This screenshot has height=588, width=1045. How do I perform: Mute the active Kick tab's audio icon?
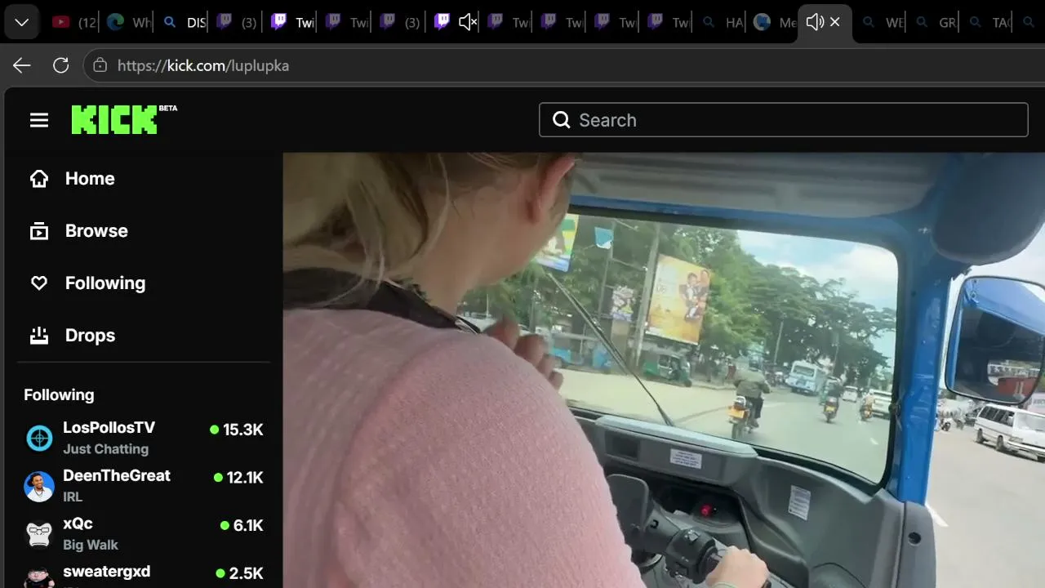[814, 22]
